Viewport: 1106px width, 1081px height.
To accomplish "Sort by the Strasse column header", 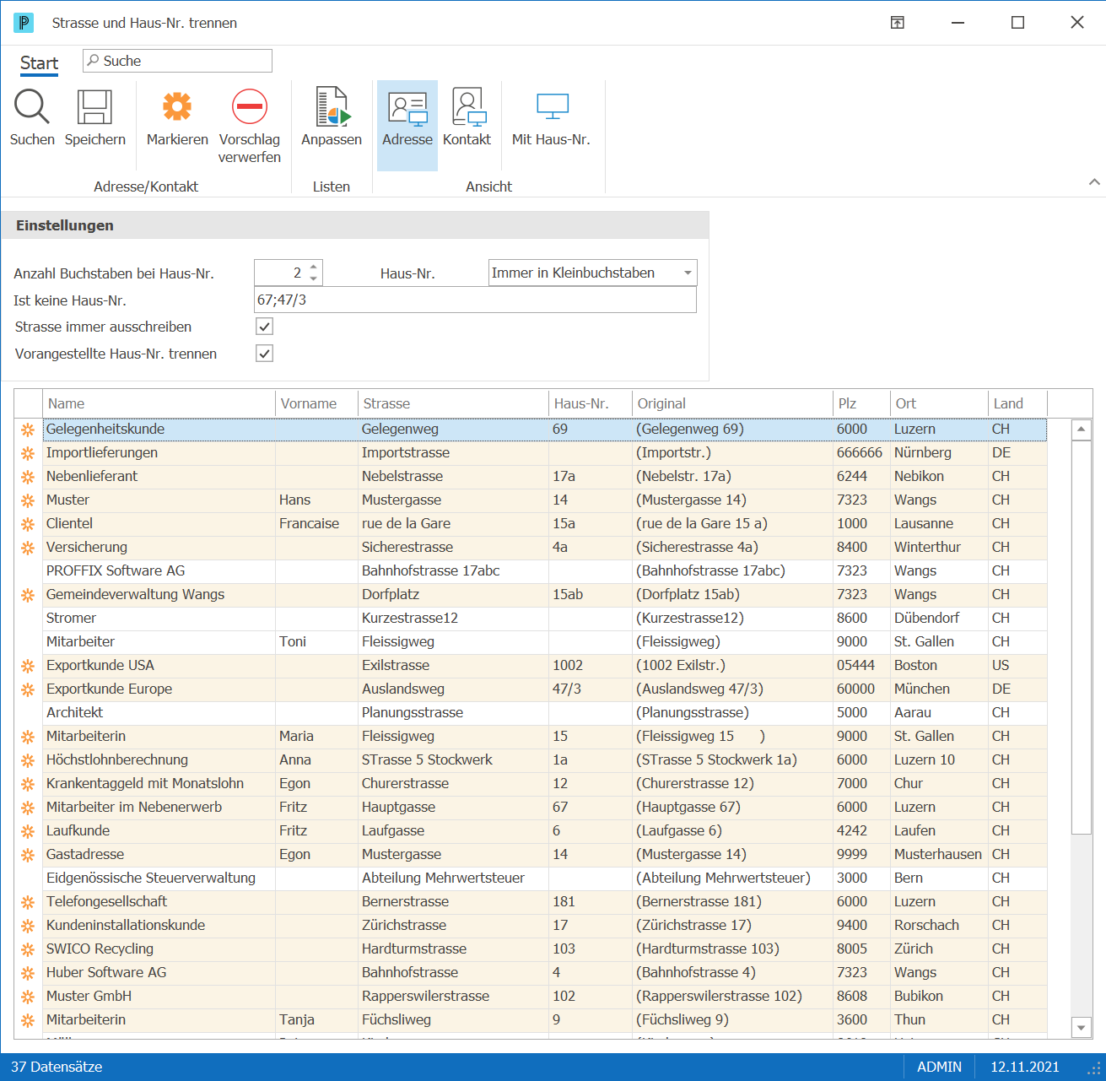I will click(x=453, y=403).
